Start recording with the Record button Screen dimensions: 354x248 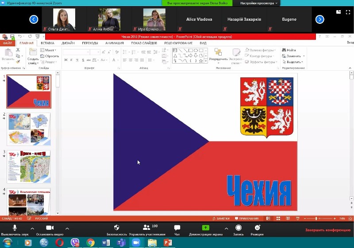(x=239, y=228)
